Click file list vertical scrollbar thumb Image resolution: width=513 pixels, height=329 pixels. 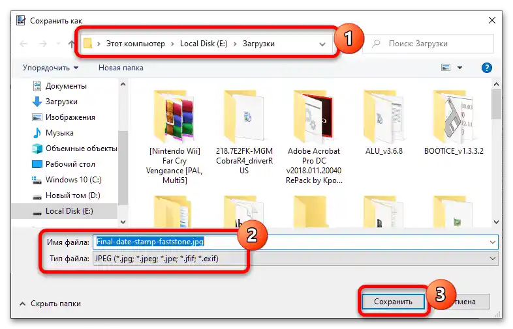tap(496, 104)
